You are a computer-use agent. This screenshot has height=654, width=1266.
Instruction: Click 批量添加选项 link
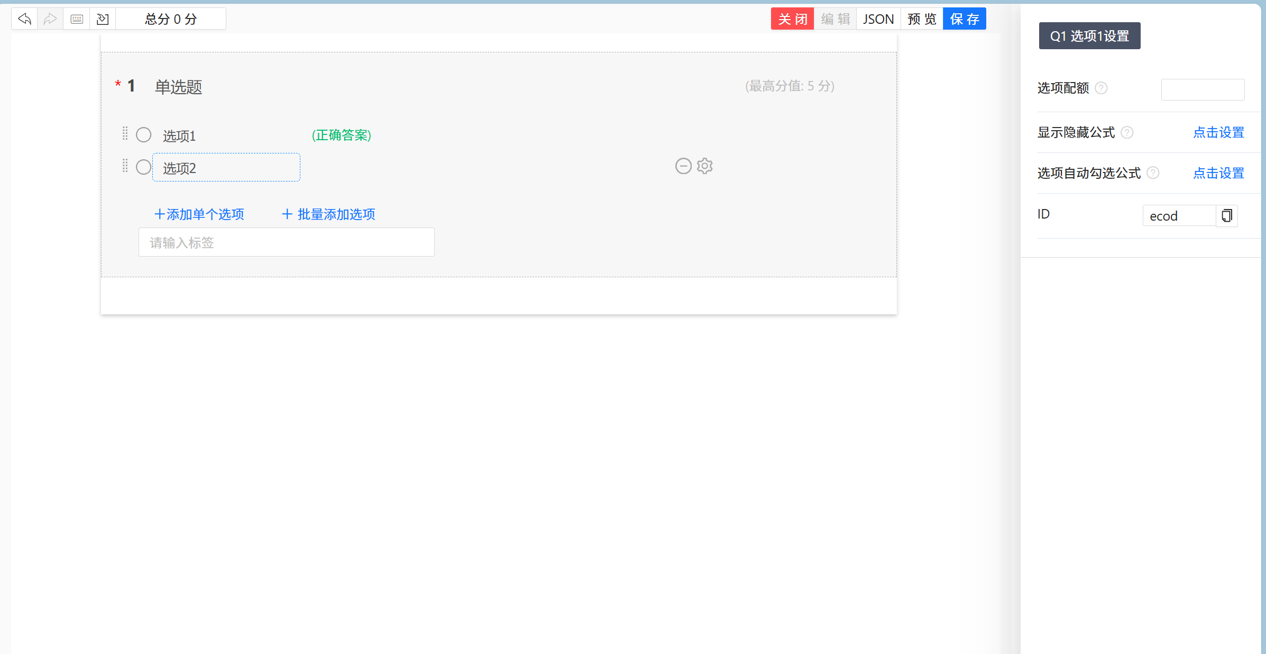tap(328, 214)
